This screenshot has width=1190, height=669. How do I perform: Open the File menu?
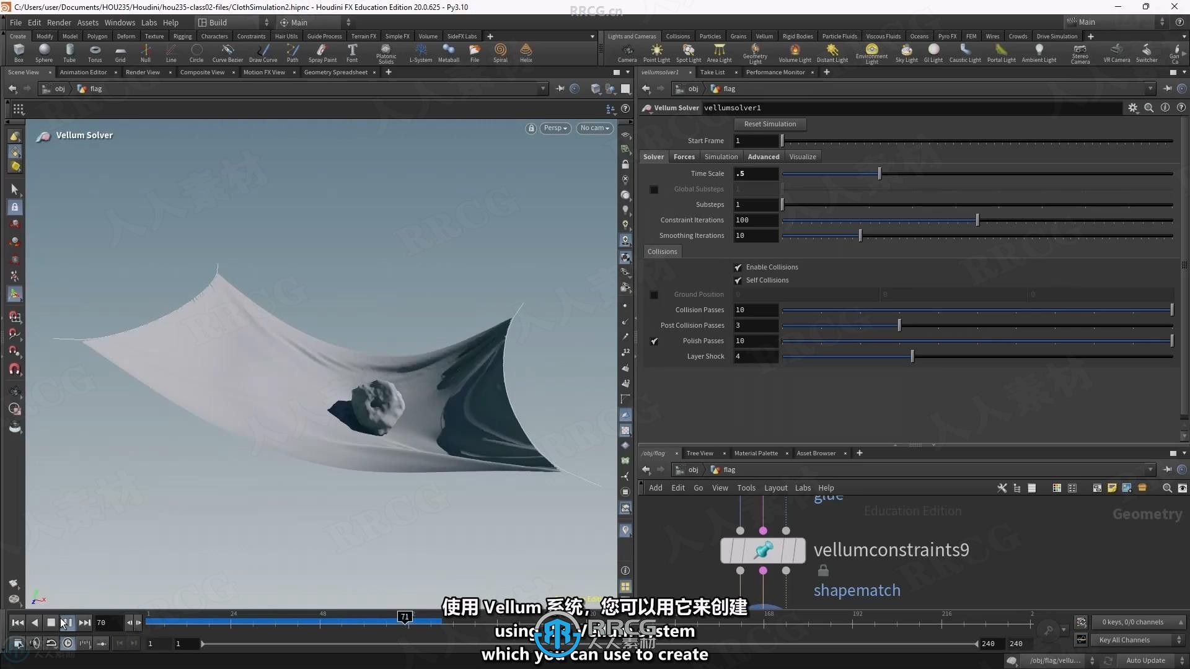click(15, 22)
